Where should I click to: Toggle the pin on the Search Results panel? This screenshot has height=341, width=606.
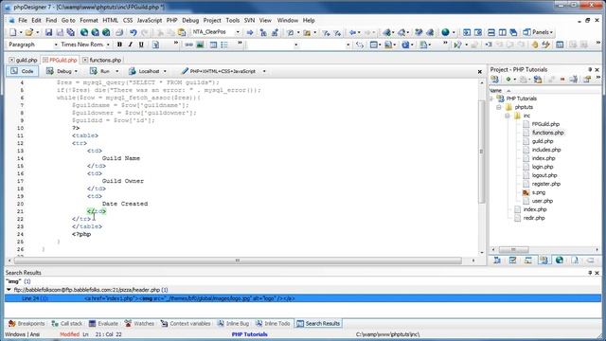pyautogui.click(x=590, y=273)
